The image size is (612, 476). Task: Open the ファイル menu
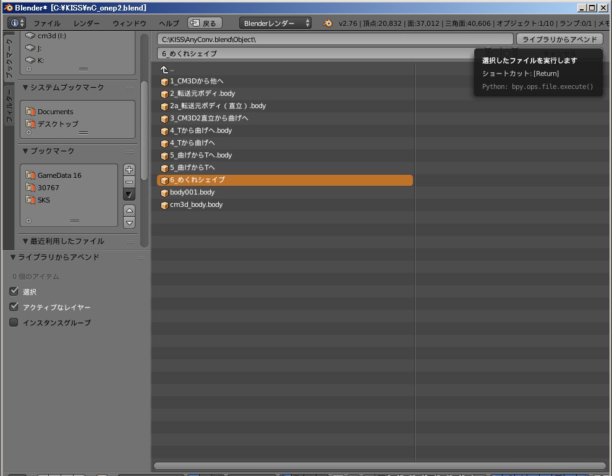click(47, 23)
